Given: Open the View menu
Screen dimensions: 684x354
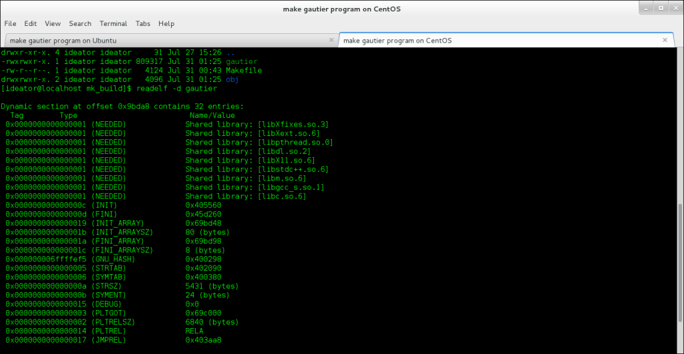Looking at the screenshot, I should click(x=52, y=23).
